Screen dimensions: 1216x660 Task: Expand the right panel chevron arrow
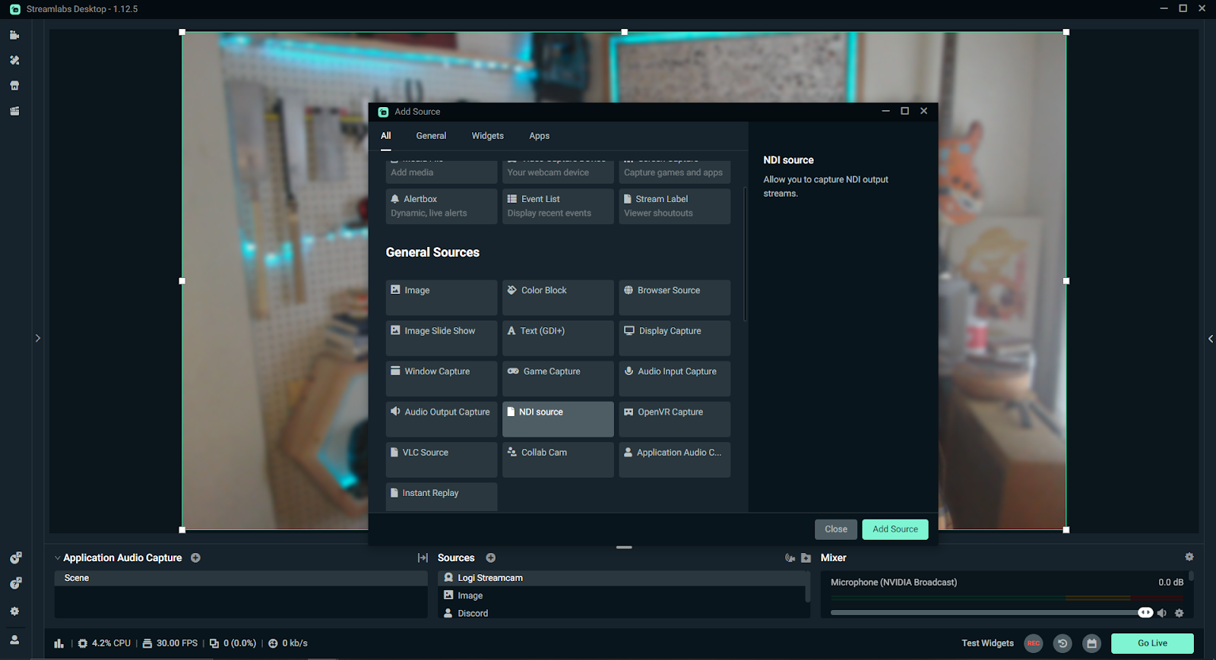pyautogui.click(x=1210, y=339)
